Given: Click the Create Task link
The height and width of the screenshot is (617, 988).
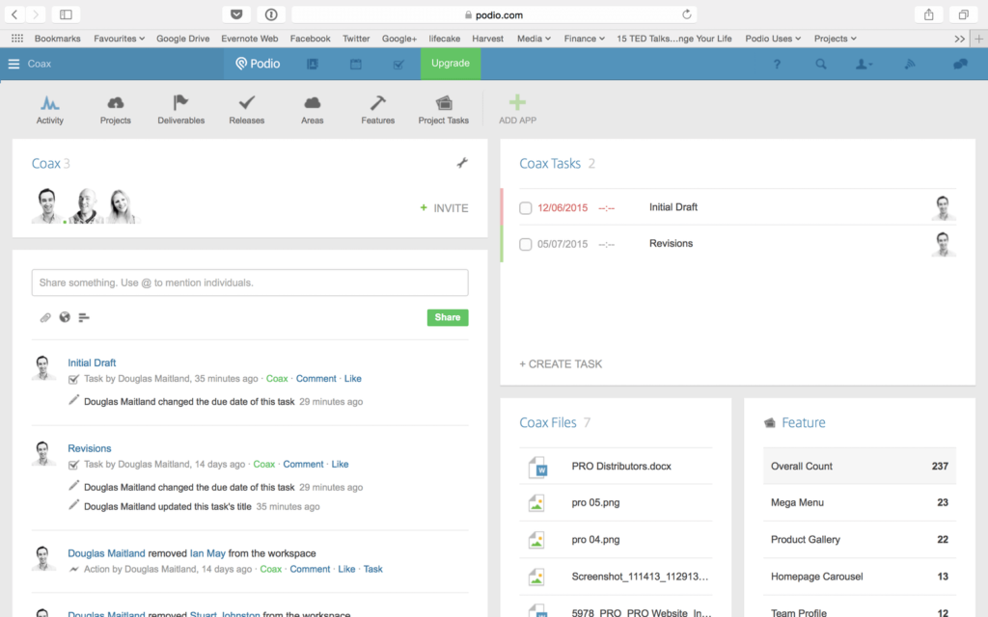Looking at the screenshot, I should [561, 364].
